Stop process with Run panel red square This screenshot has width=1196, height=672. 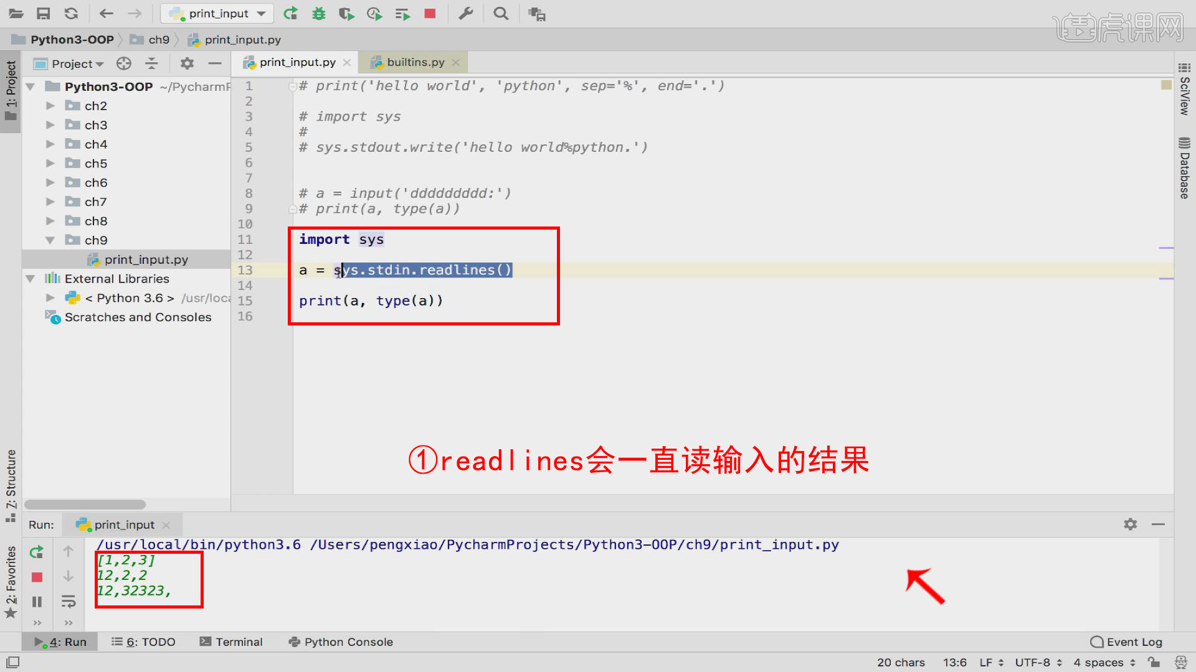[x=37, y=577]
